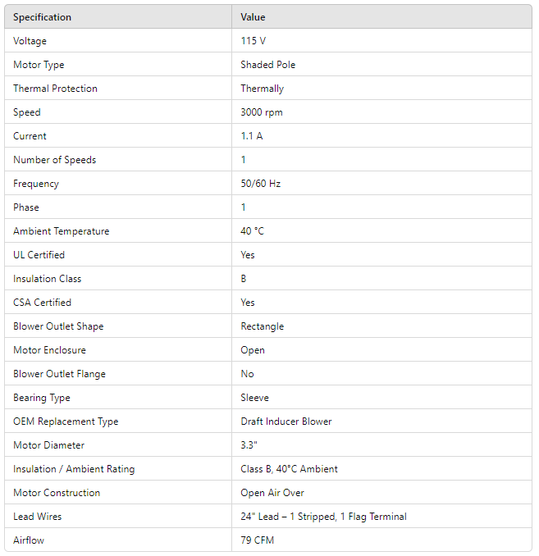Viewport: 539px width, 556px height.
Task: Click the 3000 rpm speed value
Action: click(262, 112)
